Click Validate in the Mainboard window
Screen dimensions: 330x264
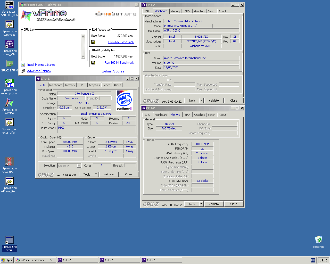214,101
